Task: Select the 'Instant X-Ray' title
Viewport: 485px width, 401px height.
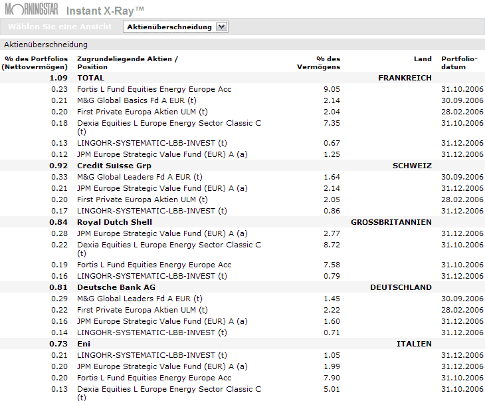Action: 105,11
